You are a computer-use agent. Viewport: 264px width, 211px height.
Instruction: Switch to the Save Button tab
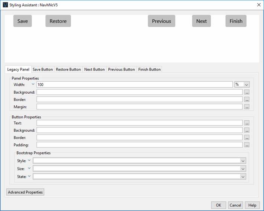42,69
